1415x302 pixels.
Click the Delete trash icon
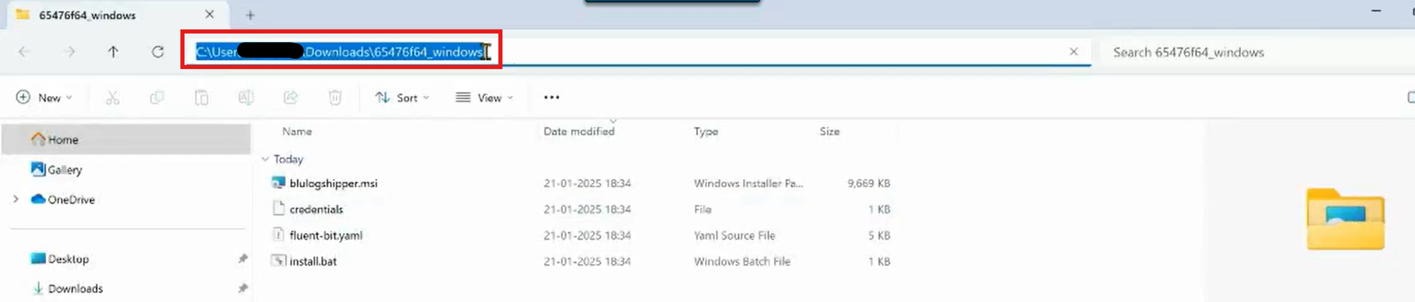[x=334, y=98]
